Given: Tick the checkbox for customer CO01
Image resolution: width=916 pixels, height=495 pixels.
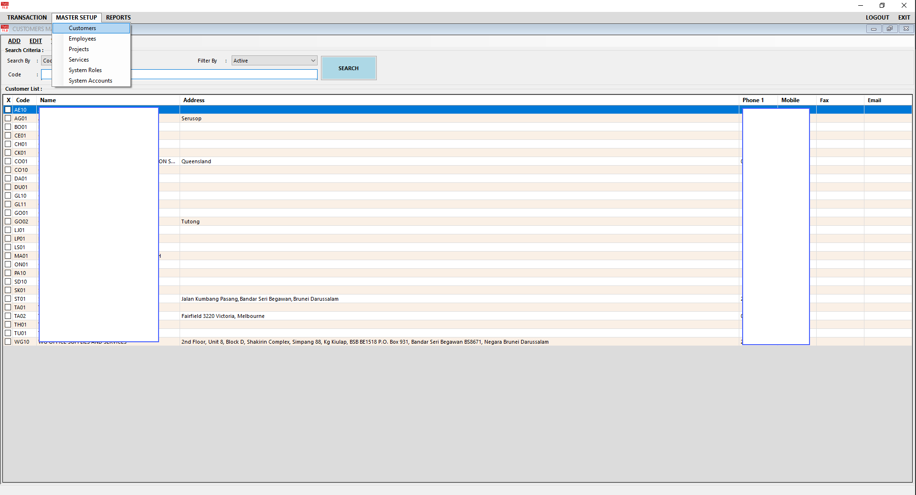Looking at the screenshot, I should [8, 161].
